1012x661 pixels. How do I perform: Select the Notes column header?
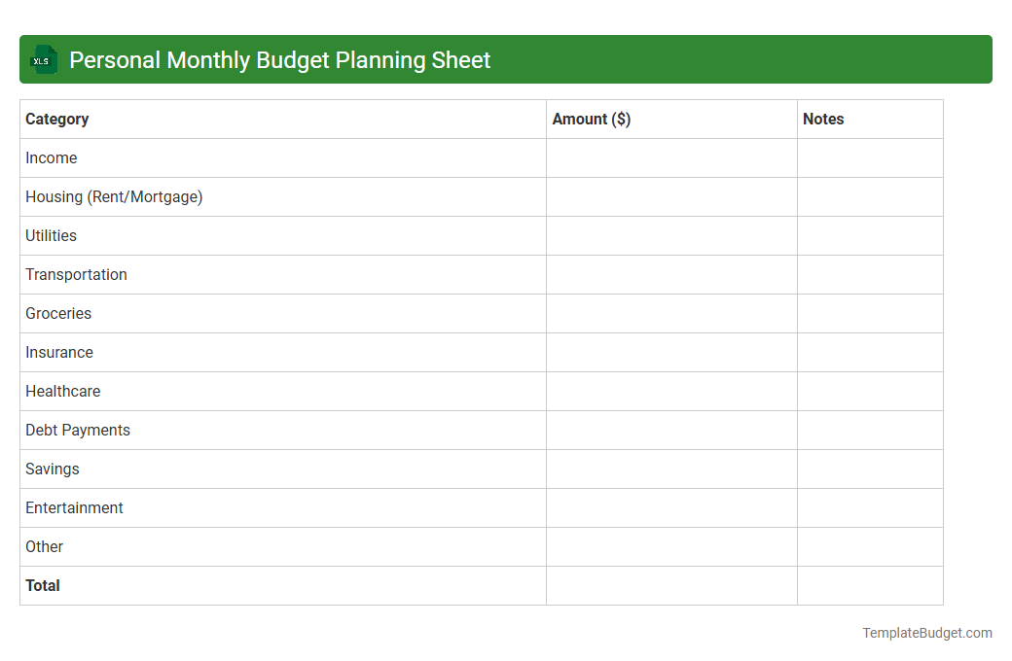[x=823, y=119]
